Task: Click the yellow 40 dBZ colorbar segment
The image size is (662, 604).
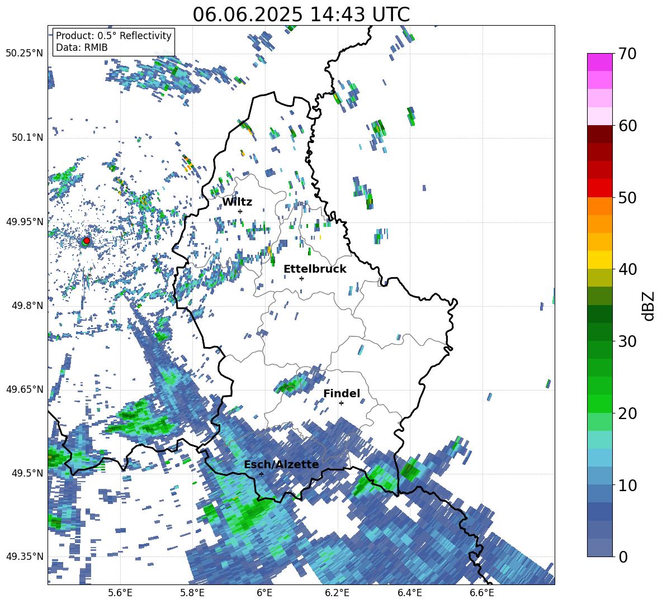Action: (599, 260)
